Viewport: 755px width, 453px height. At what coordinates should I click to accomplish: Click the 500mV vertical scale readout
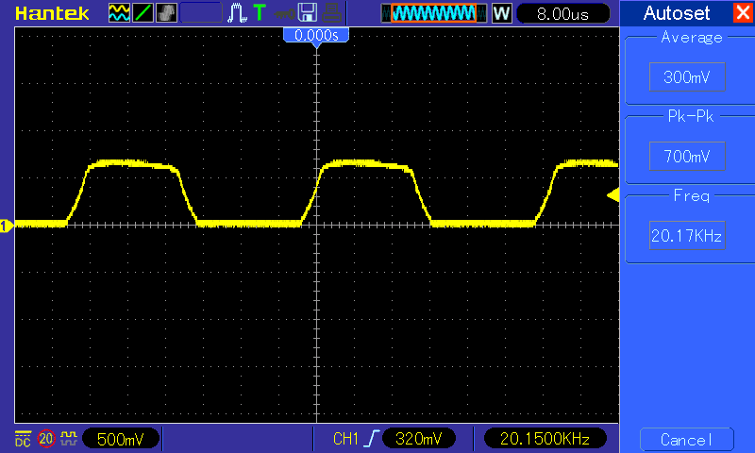pos(121,439)
